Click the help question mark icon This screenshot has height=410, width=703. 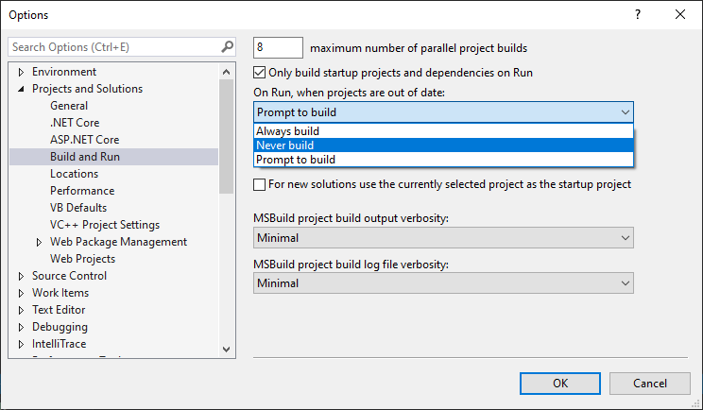click(x=638, y=14)
